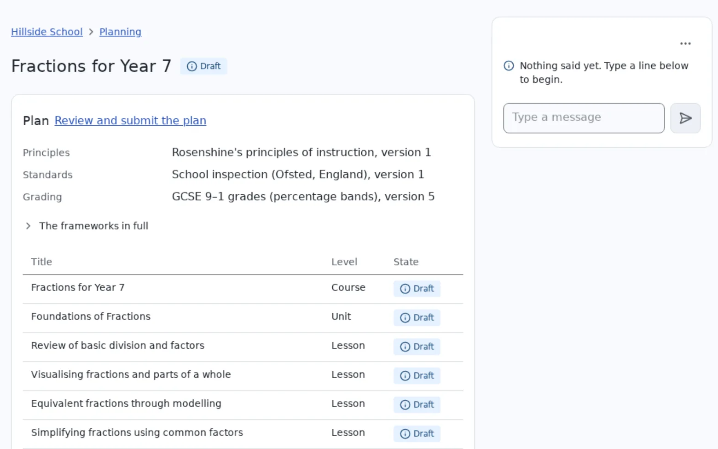Click 'Rosenshine's principles of instruction, version 1'
This screenshot has width=718, height=449.
point(301,152)
